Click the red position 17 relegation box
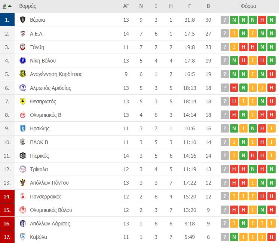The width and height of the screenshot is (279, 243). click(7, 237)
